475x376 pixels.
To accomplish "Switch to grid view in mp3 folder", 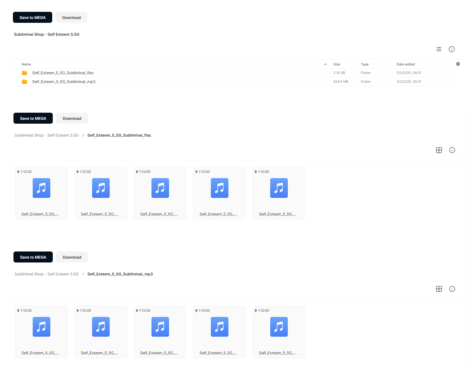I will [439, 289].
